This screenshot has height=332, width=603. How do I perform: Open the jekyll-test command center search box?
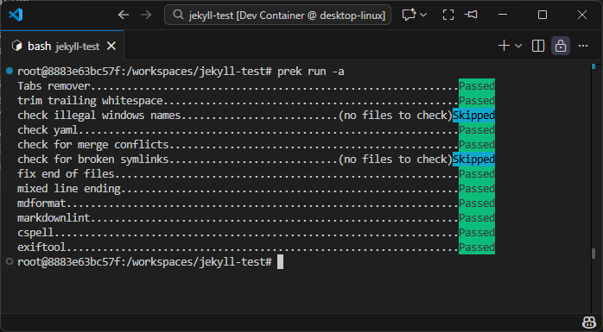[x=277, y=15]
